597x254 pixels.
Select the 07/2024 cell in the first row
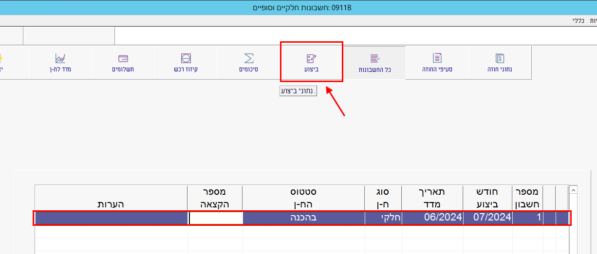487,218
